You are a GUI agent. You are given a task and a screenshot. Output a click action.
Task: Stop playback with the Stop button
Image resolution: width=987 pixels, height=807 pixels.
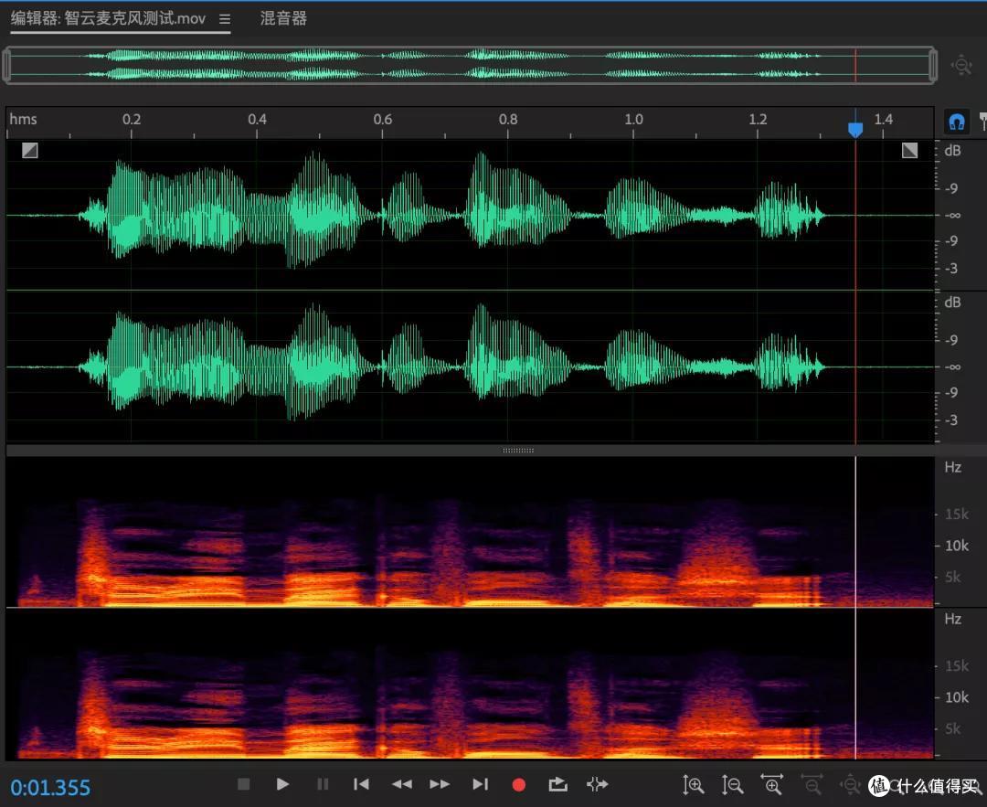(244, 784)
